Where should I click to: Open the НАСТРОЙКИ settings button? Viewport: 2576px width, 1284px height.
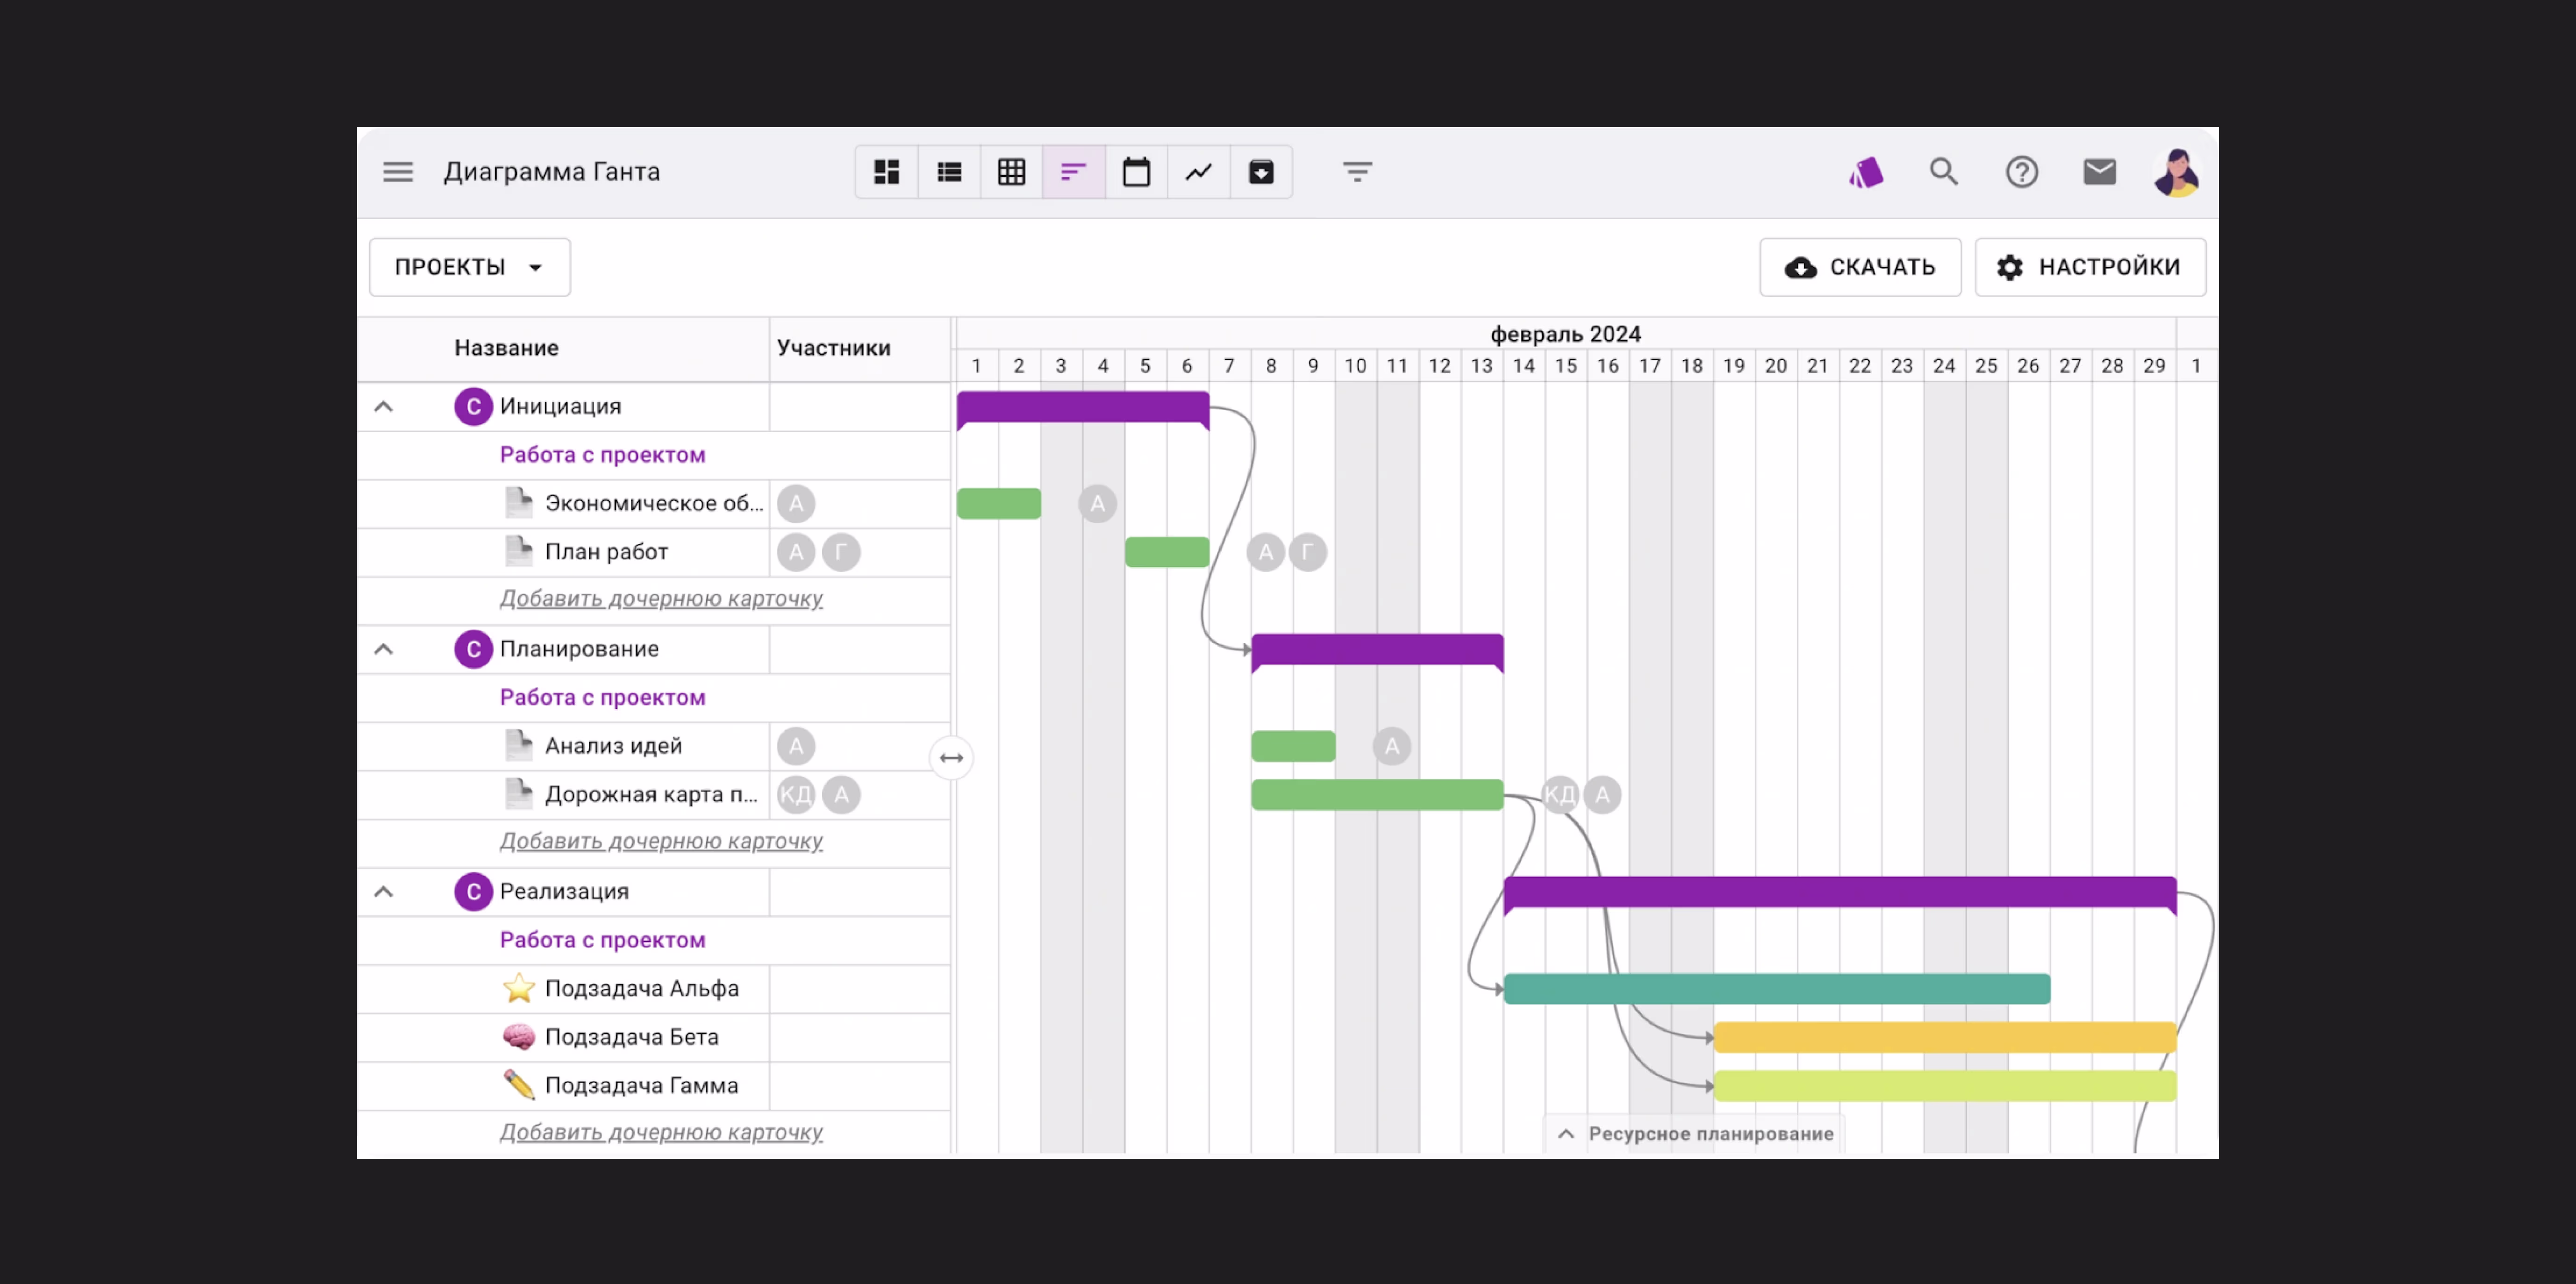pyautogui.click(x=2089, y=267)
